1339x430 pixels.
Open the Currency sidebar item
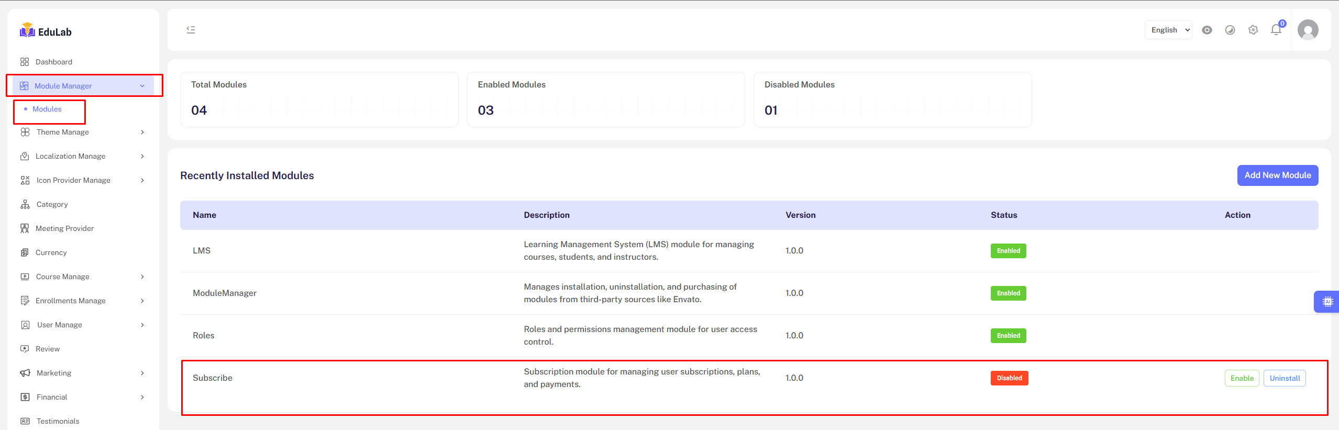point(51,252)
